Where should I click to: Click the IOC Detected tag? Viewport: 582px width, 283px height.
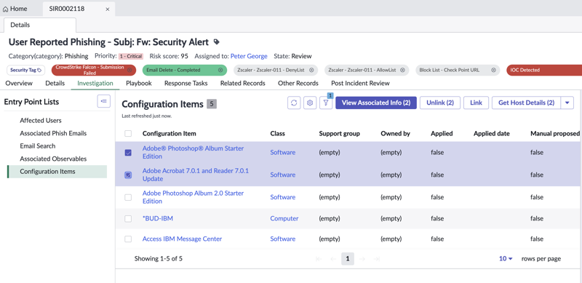(x=543, y=70)
